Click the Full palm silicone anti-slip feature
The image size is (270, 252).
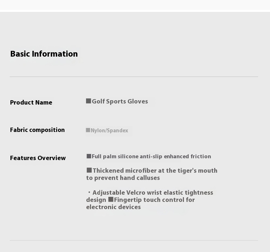(151, 156)
